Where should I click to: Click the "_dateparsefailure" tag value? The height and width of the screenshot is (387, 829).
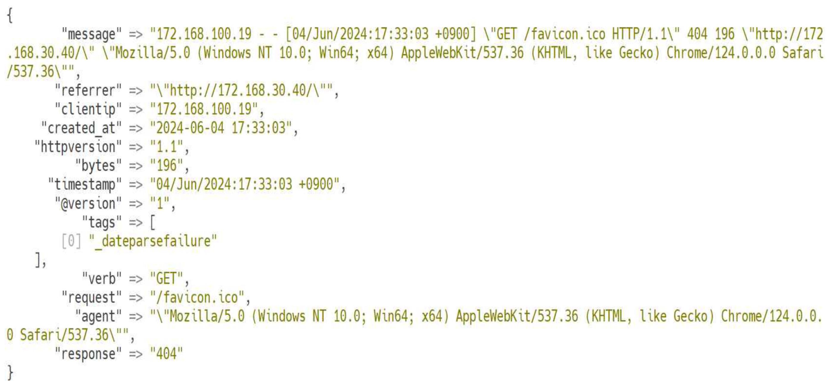pyautogui.click(x=153, y=241)
